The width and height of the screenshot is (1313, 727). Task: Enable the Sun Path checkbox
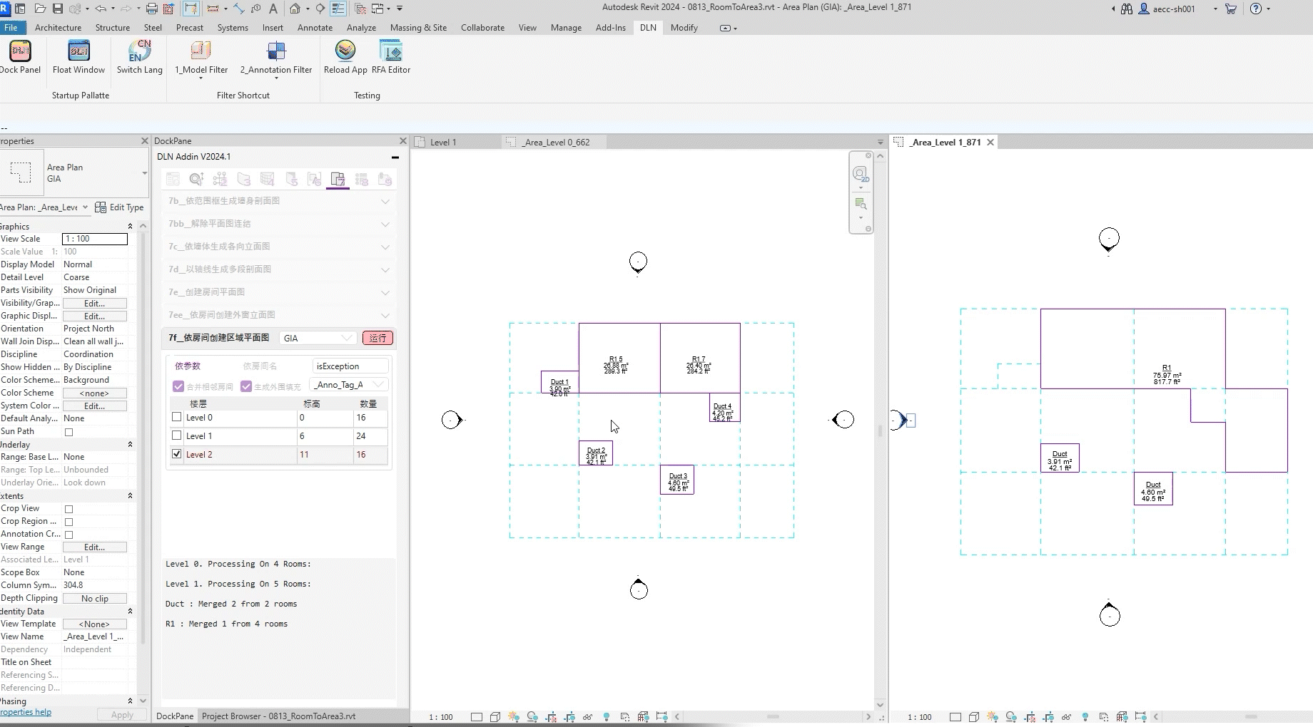(x=69, y=432)
